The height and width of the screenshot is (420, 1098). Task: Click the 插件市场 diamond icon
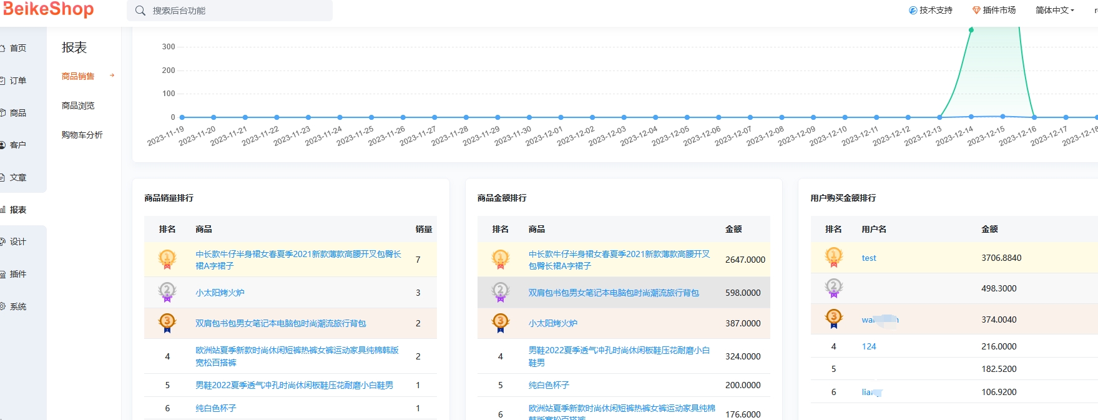tap(976, 10)
